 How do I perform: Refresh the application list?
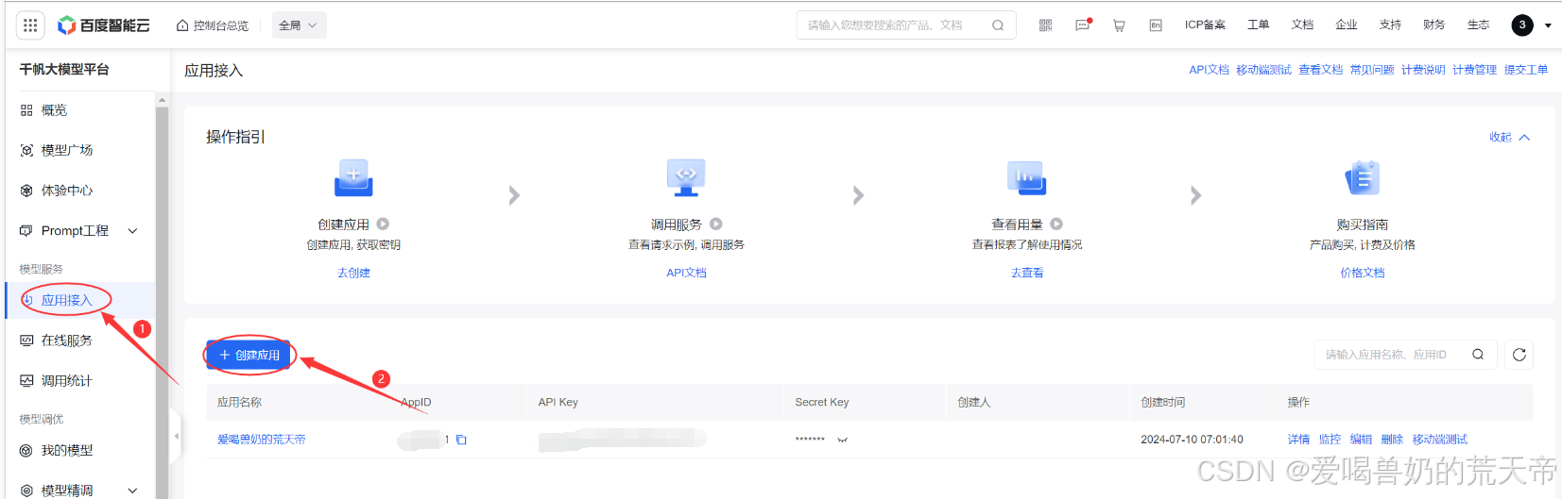pyautogui.click(x=1519, y=355)
